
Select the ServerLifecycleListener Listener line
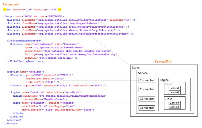(x=63, y=30)
